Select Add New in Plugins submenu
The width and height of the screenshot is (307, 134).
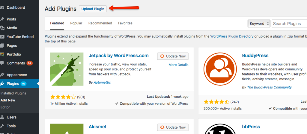(8, 100)
